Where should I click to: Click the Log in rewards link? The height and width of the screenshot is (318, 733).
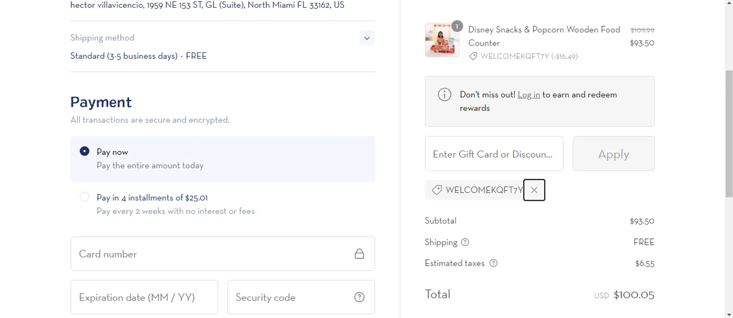click(529, 95)
